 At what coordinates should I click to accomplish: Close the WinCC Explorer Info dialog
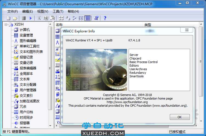pyautogui.click(x=187, y=30)
